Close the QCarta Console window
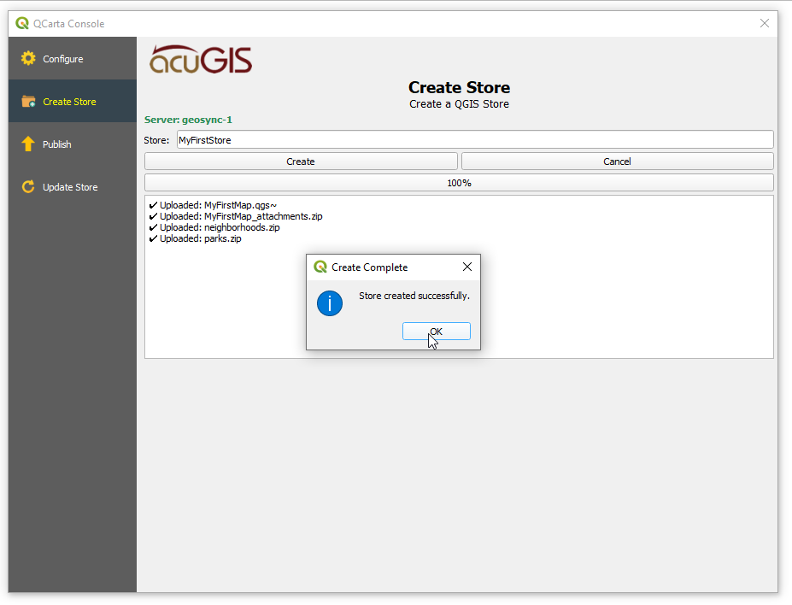Screen dimensions: 792x605 (x=765, y=23)
